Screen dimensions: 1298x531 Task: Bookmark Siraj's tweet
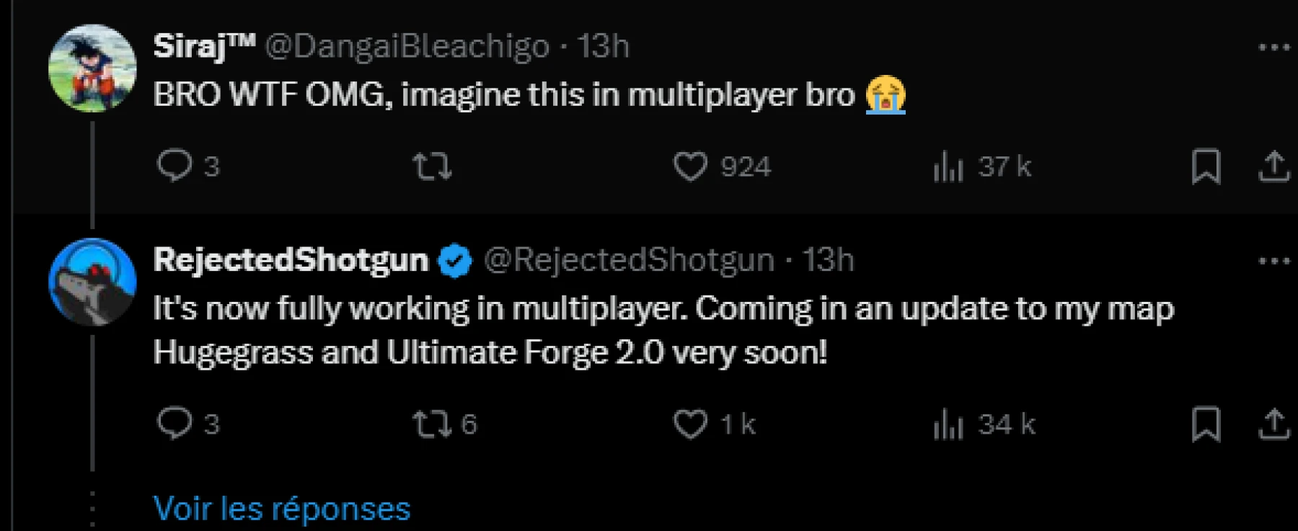pyautogui.click(x=1206, y=166)
